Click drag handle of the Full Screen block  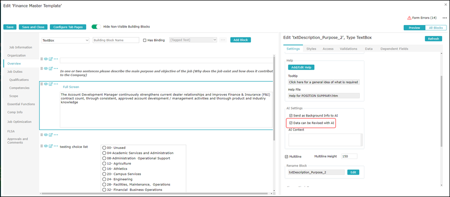[42, 83]
